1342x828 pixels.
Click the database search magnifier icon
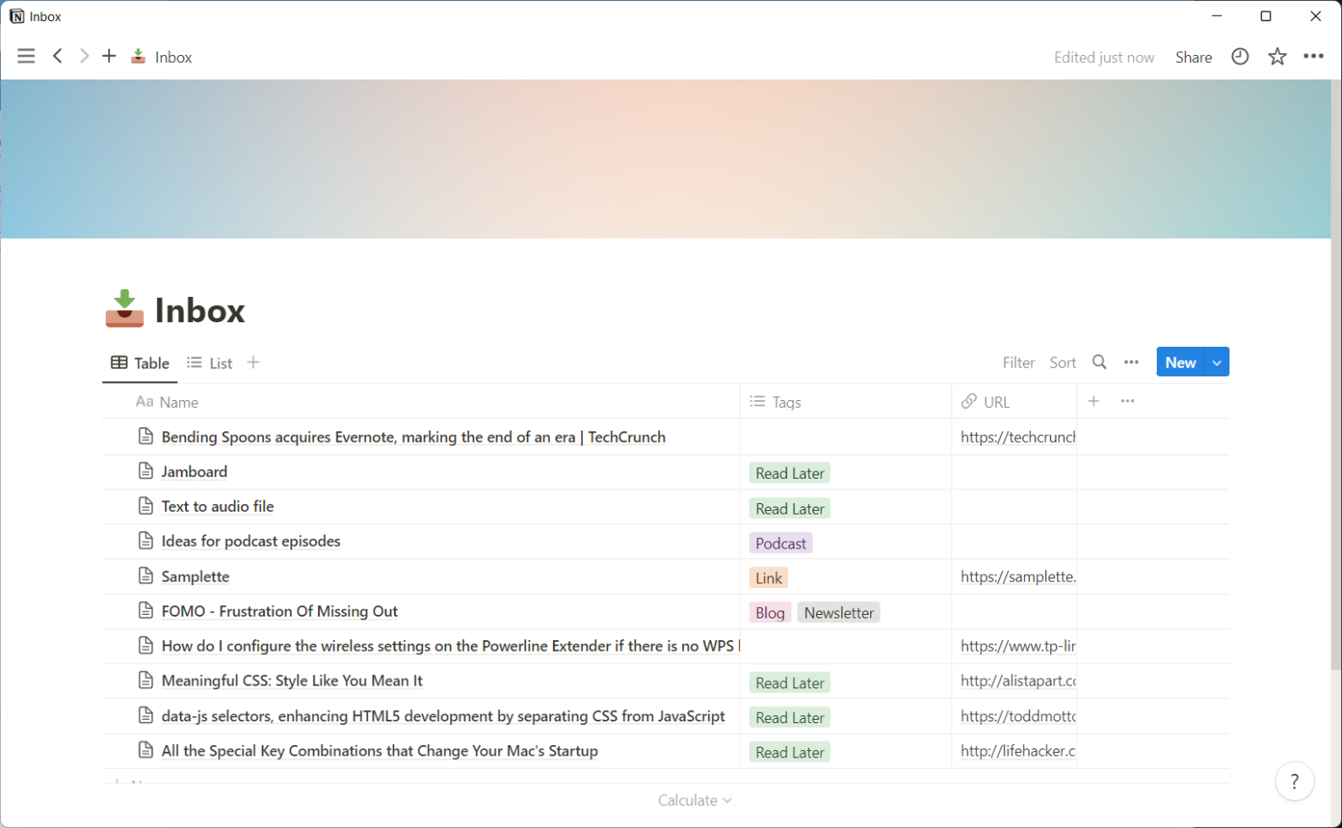click(x=1099, y=362)
